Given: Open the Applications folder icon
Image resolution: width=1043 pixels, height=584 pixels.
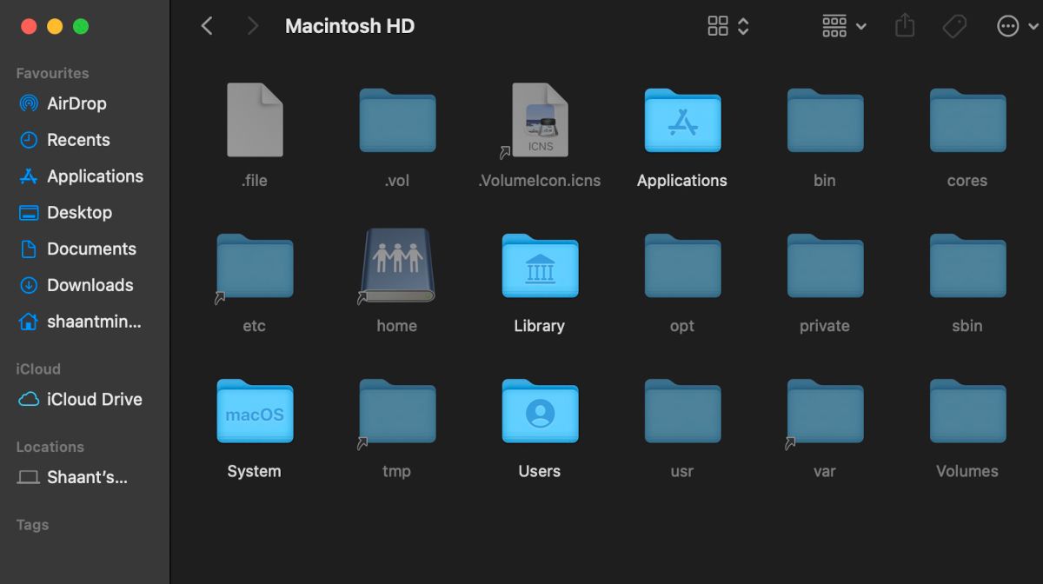Looking at the screenshot, I should [x=682, y=121].
